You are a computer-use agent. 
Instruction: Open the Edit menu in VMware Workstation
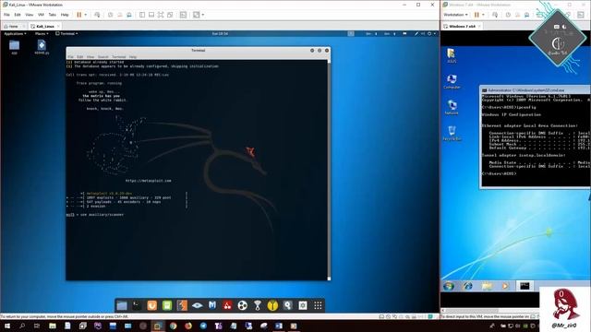[x=18, y=15]
